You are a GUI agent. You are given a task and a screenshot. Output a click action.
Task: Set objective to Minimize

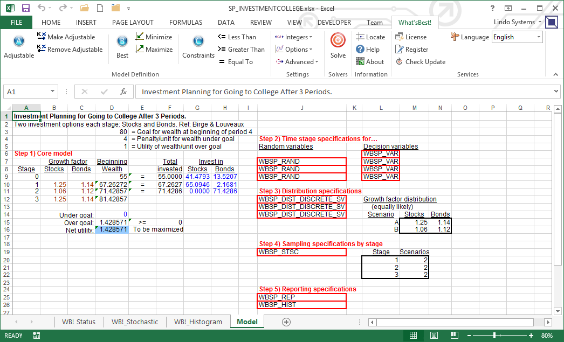point(154,37)
